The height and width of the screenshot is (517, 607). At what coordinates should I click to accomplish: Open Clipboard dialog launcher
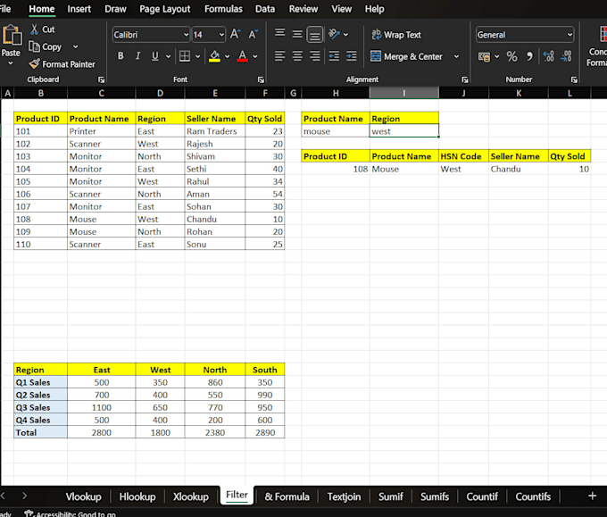click(102, 79)
